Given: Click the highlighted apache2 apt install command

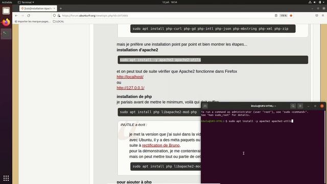Looking at the screenshot, I should pyautogui.click(x=160, y=60).
